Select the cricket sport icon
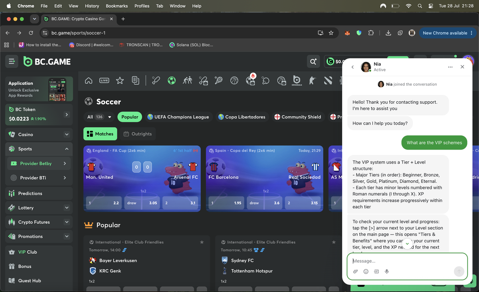Image resolution: width=479 pixels, height=292 pixels. (156, 81)
